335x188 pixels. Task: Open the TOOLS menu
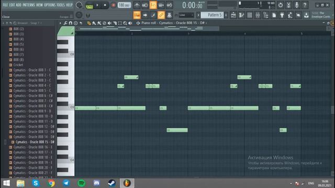(x=61, y=5)
